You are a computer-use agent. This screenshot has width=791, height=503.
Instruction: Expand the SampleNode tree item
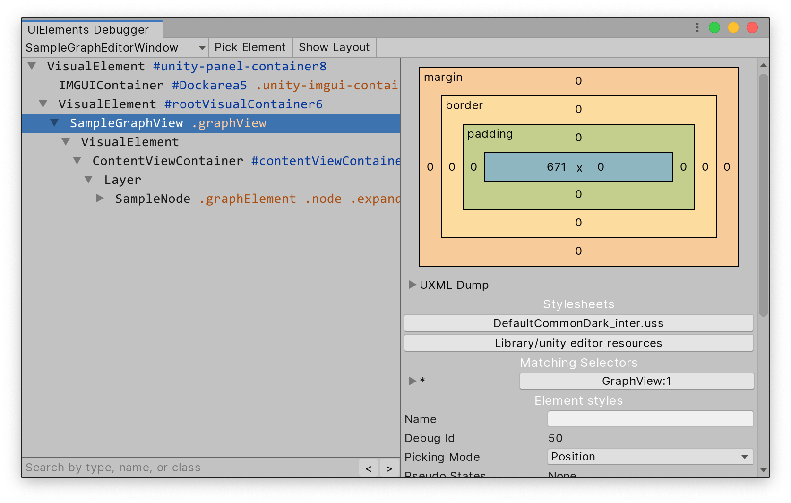(100, 199)
